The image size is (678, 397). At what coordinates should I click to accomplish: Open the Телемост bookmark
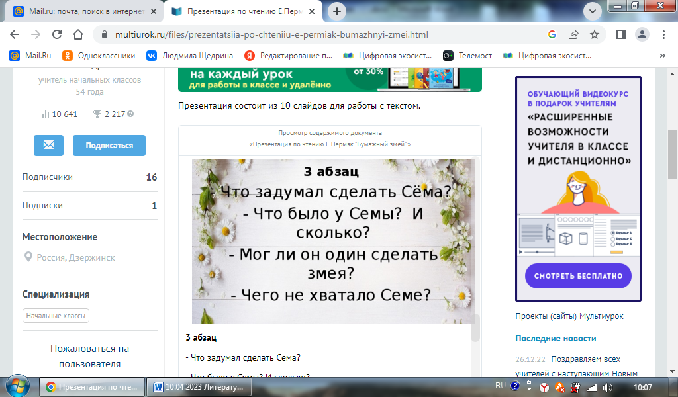(x=467, y=56)
